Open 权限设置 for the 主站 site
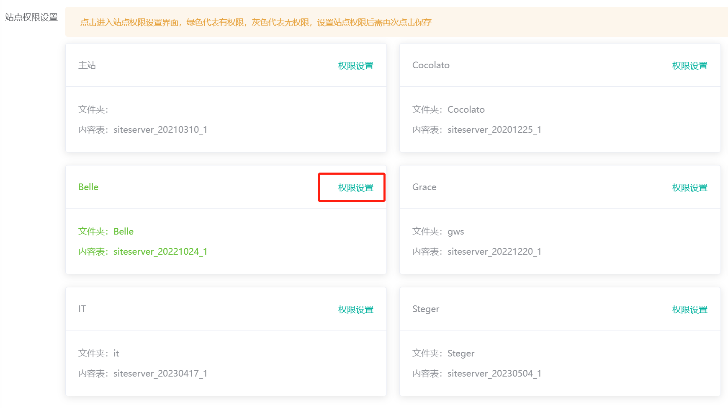The height and width of the screenshot is (408, 728). pyautogui.click(x=355, y=66)
